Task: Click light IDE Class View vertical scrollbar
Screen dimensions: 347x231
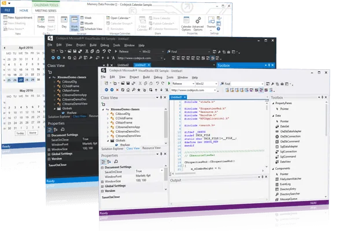Action: click(x=165, y=126)
